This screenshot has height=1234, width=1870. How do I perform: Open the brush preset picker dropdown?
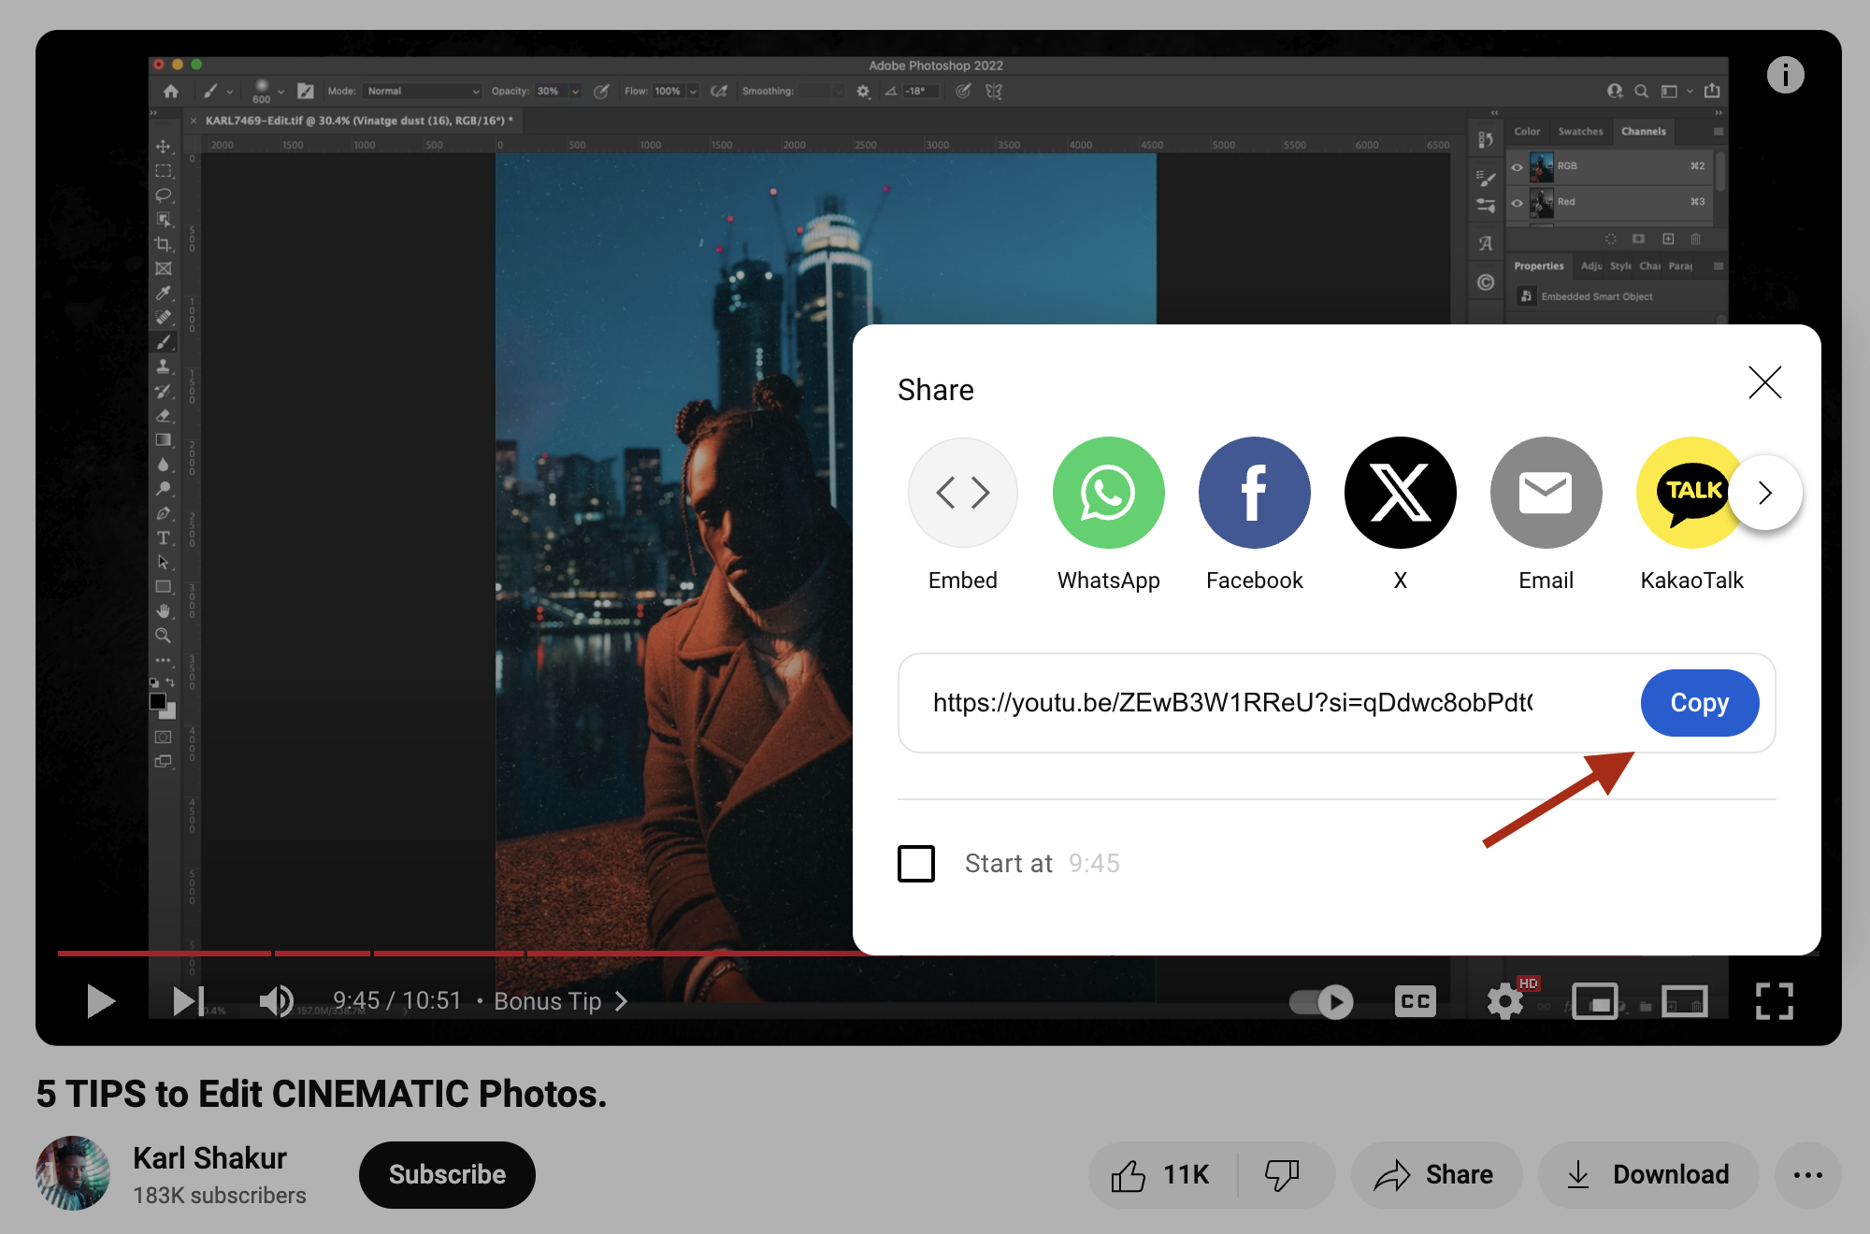pos(280,92)
